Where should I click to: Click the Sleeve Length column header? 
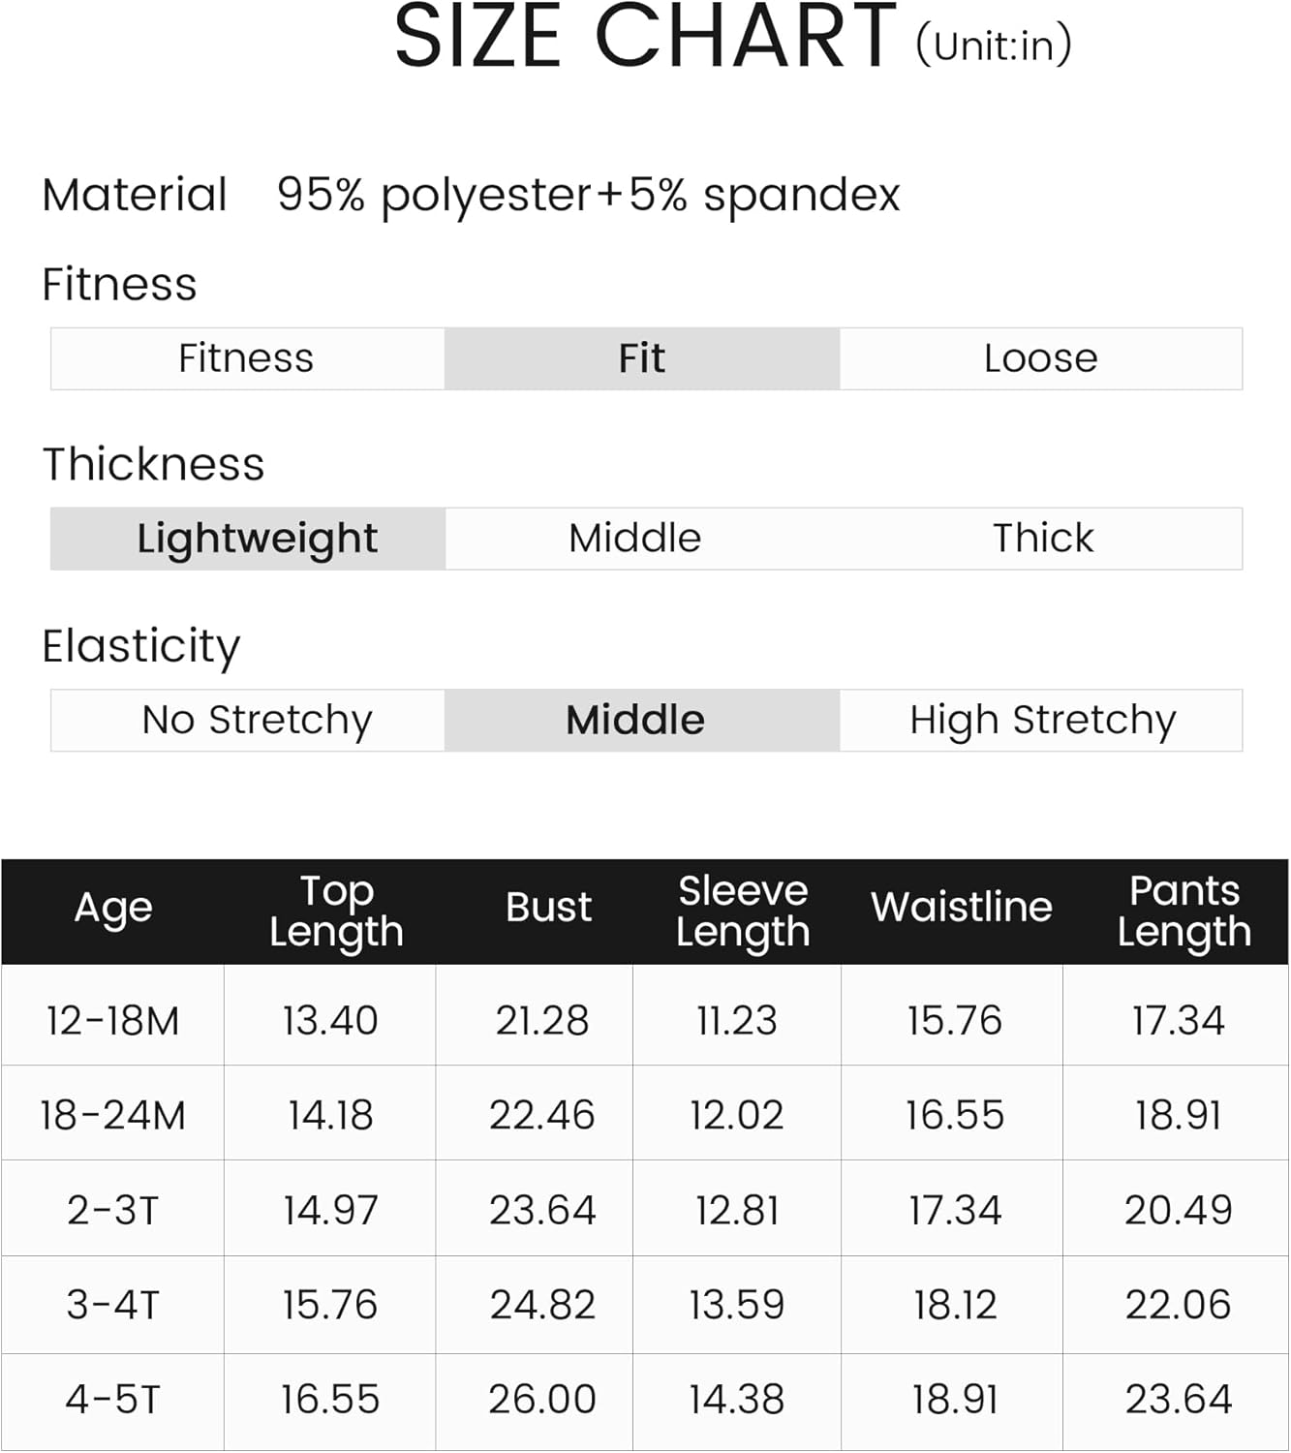(742, 911)
